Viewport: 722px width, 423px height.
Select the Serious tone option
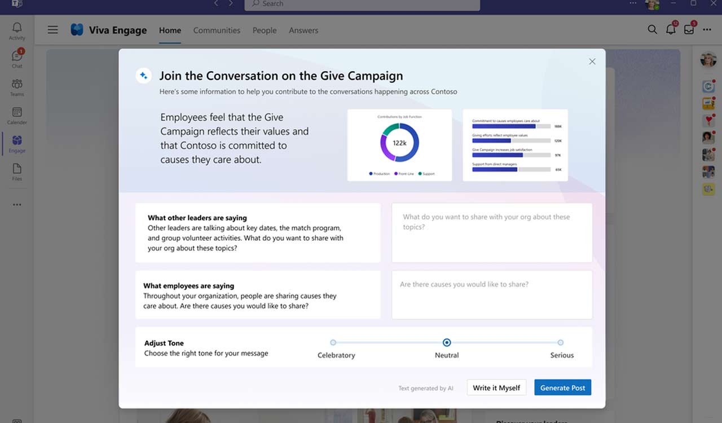pyautogui.click(x=560, y=342)
